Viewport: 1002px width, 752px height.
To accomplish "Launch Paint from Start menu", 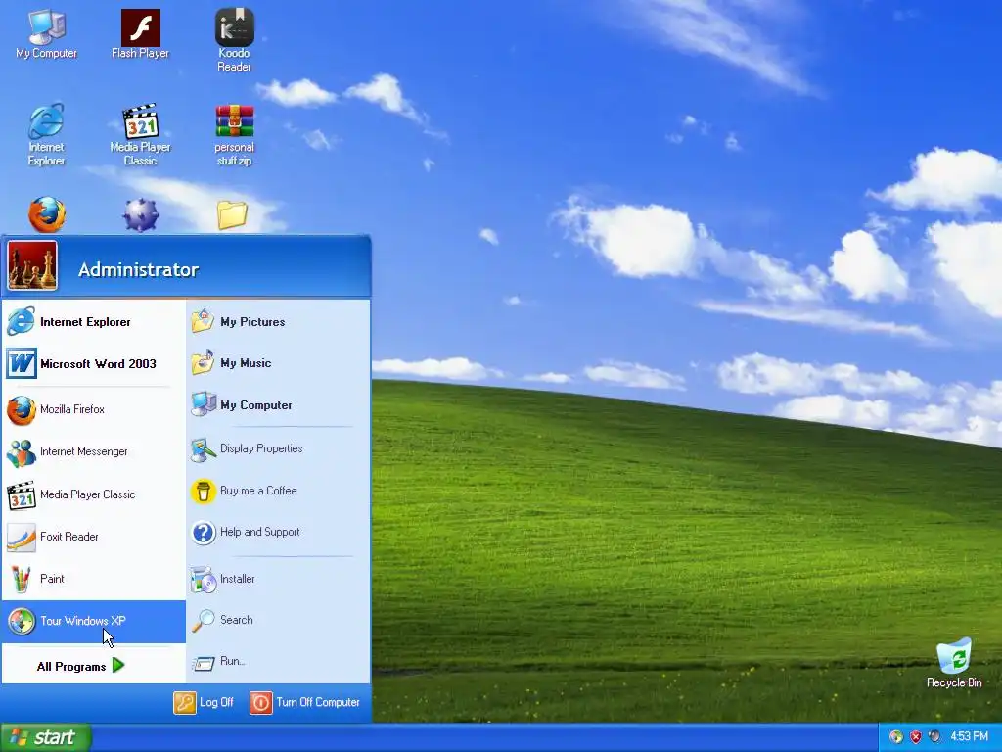I will coord(93,579).
